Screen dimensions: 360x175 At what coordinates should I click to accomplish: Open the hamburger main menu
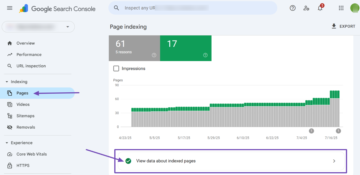pyautogui.click(x=10, y=8)
